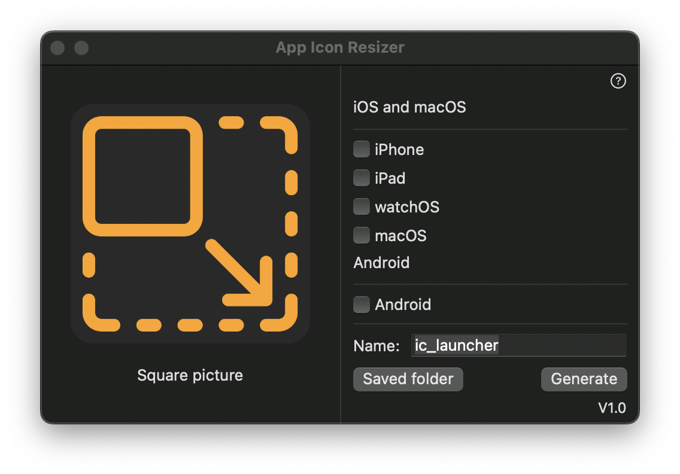Click the "iOS and macOS" section heading
This screenshot has height=474, width=680.
pos(409,107)
